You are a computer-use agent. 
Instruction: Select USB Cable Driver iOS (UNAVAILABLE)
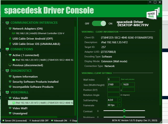(x=36, y=44)
